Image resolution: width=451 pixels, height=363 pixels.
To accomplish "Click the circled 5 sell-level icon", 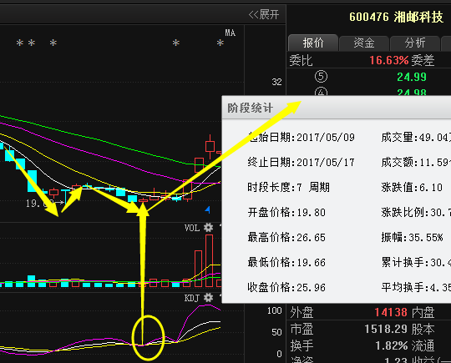I will (x=321, y=77).
